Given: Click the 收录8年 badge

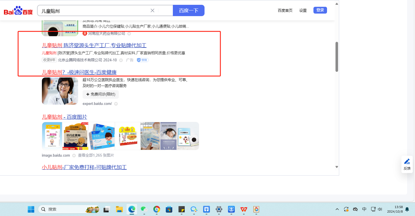Looking at the screenshot, I should pos(50,60).
